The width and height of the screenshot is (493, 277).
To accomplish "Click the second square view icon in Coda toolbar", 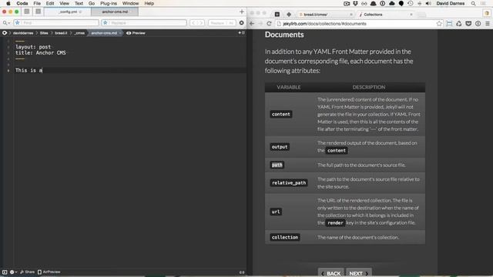I will [x=38, y=12].
